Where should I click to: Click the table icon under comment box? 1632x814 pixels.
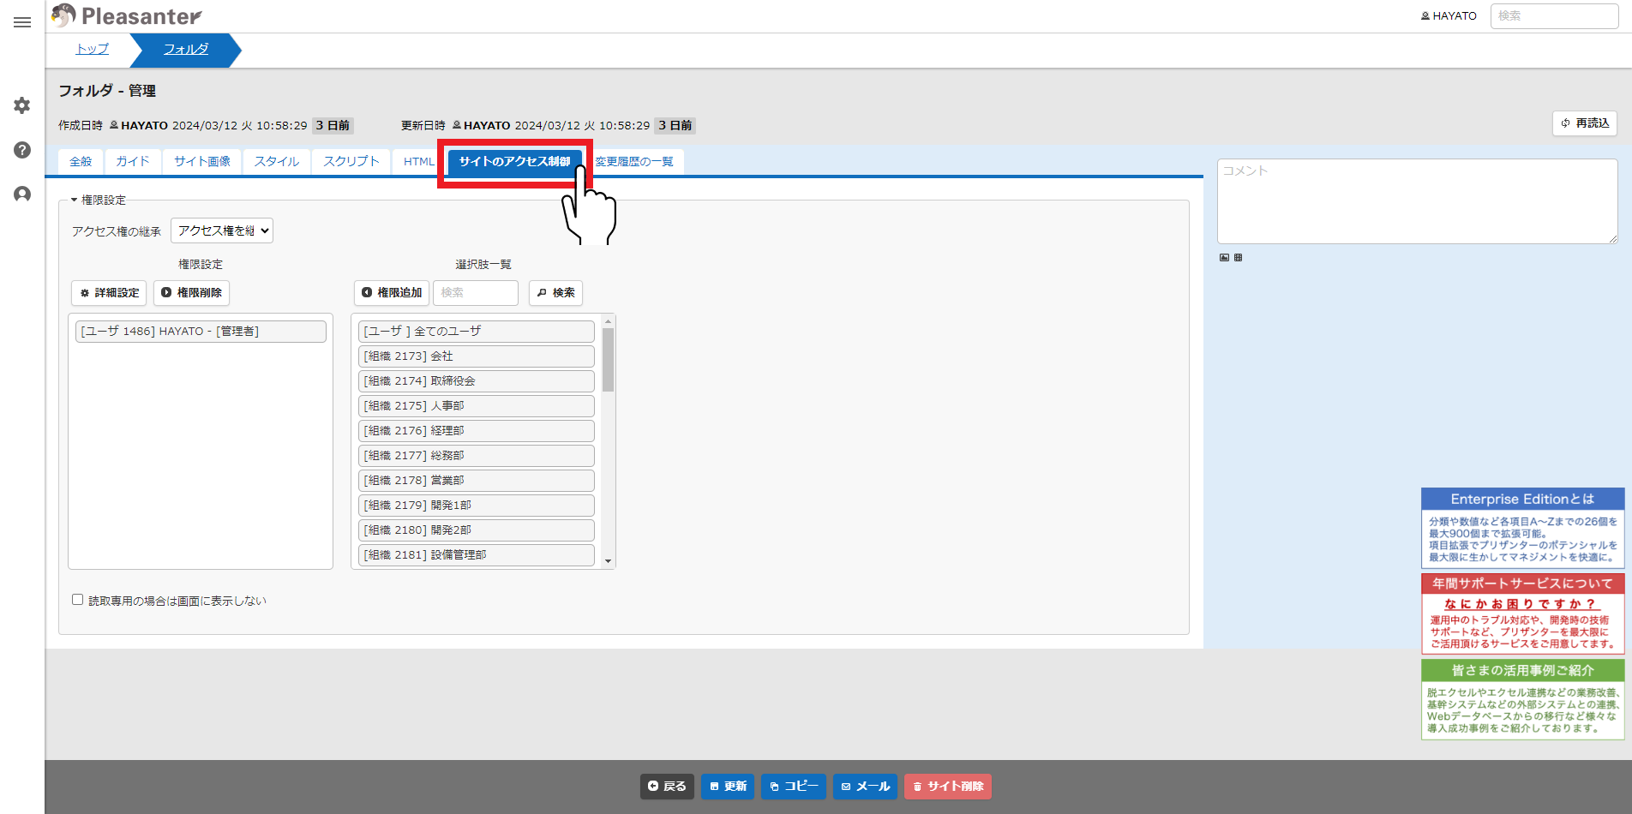(x=1238, y=257)
